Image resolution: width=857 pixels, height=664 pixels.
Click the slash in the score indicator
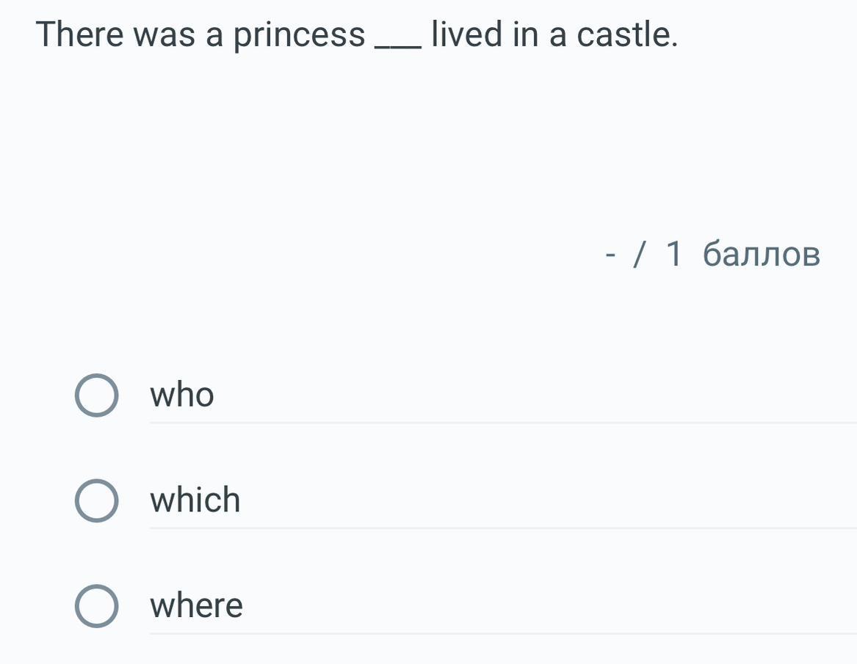(x=641, y=255)
